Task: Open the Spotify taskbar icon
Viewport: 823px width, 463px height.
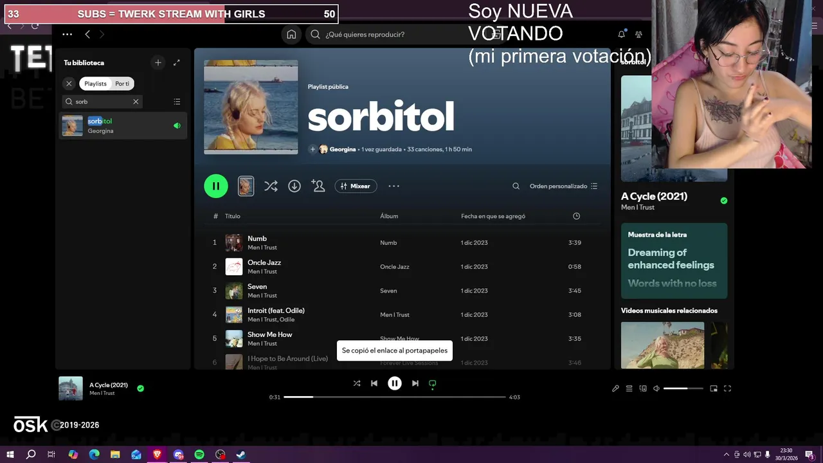Action: click(199, 455)
